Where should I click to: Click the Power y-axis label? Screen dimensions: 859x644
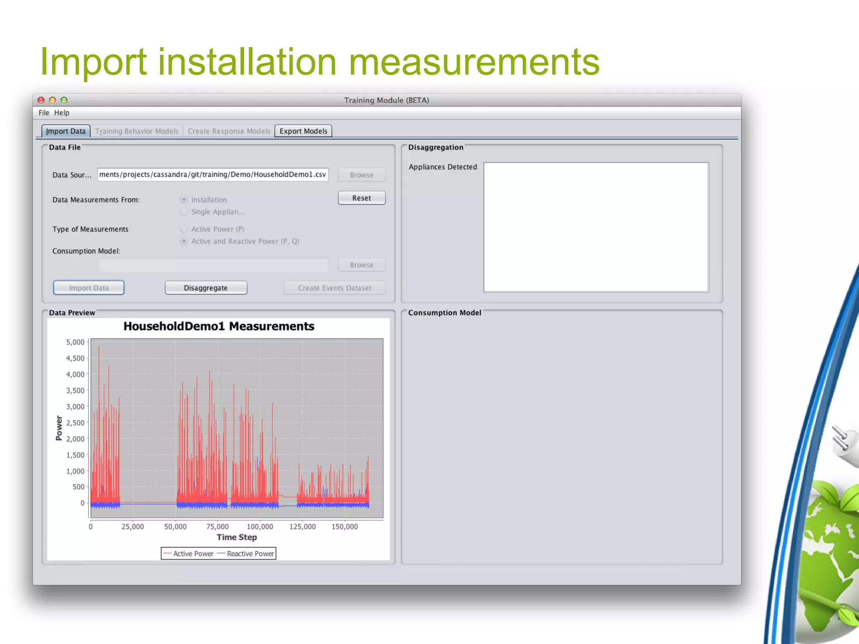point(59,428)
